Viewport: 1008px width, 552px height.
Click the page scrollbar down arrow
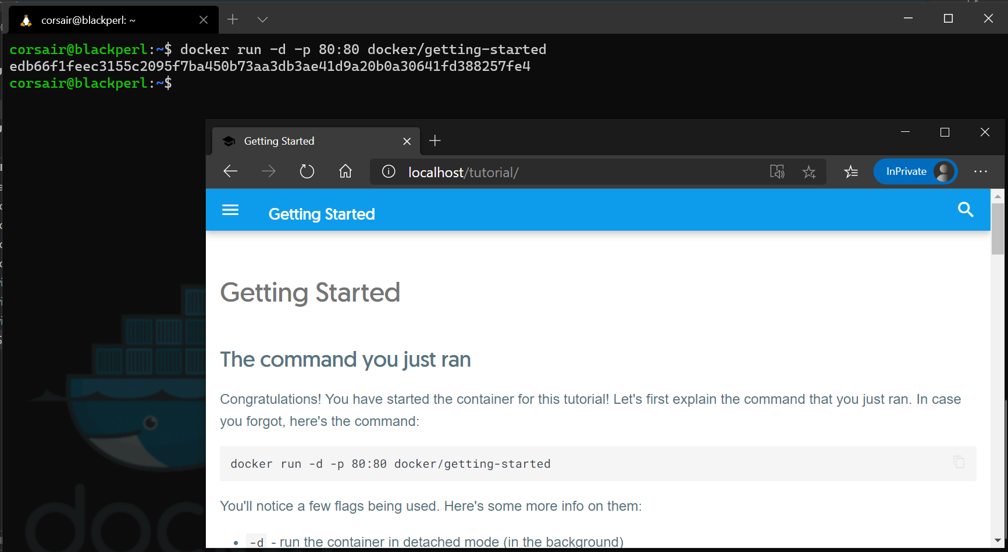(998, 541)
